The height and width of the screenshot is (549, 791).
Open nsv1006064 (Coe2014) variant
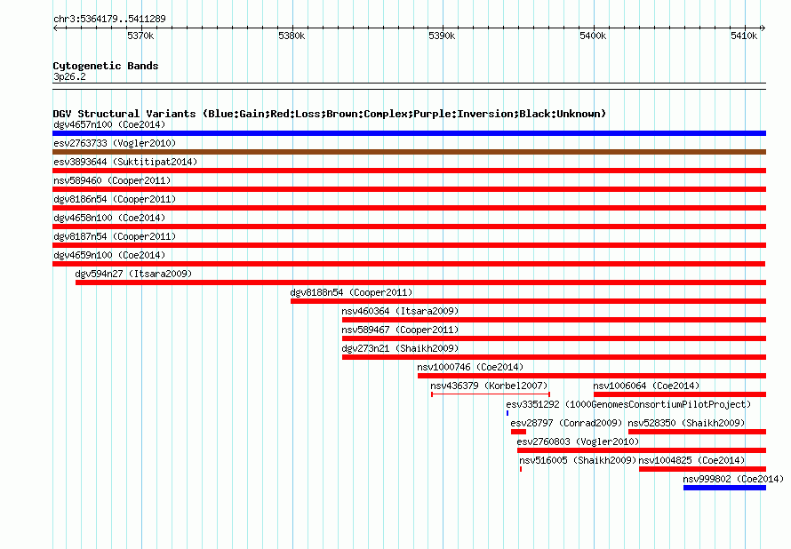(646, 386)
